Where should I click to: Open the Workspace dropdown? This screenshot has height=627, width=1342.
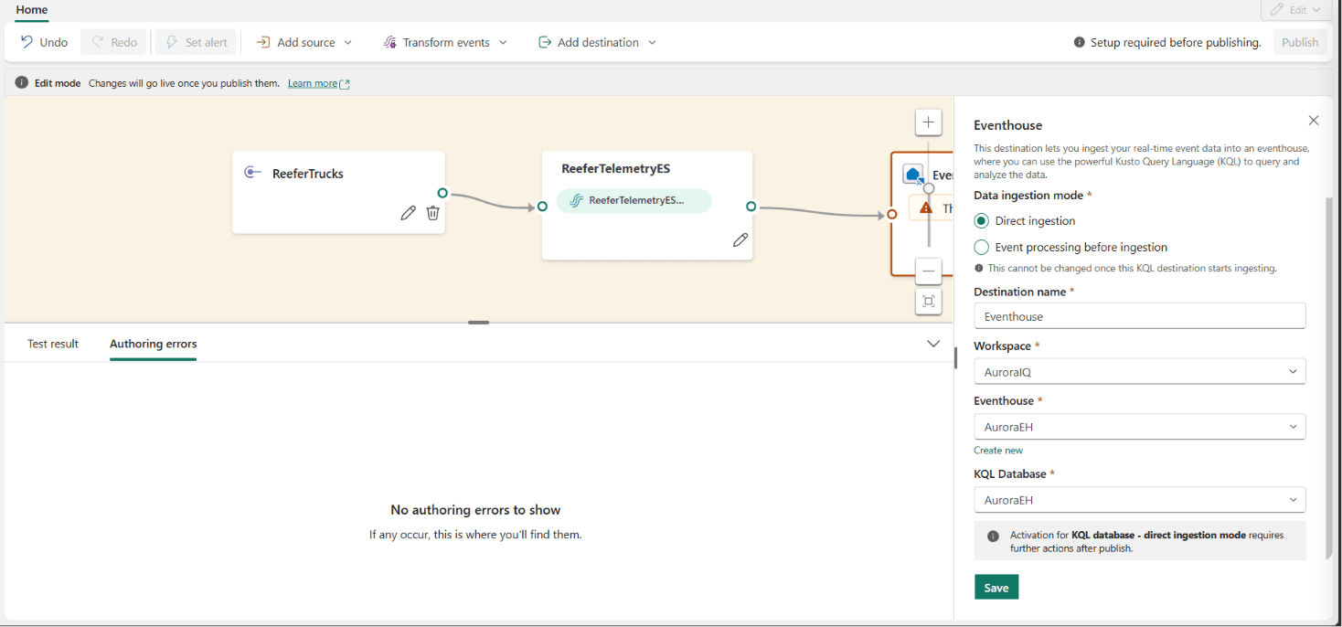1139,371
